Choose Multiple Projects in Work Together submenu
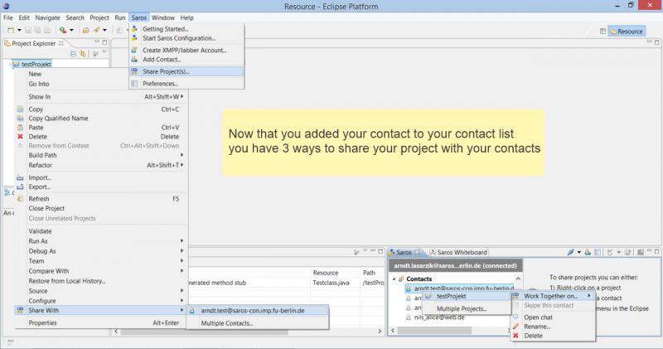 467,308
